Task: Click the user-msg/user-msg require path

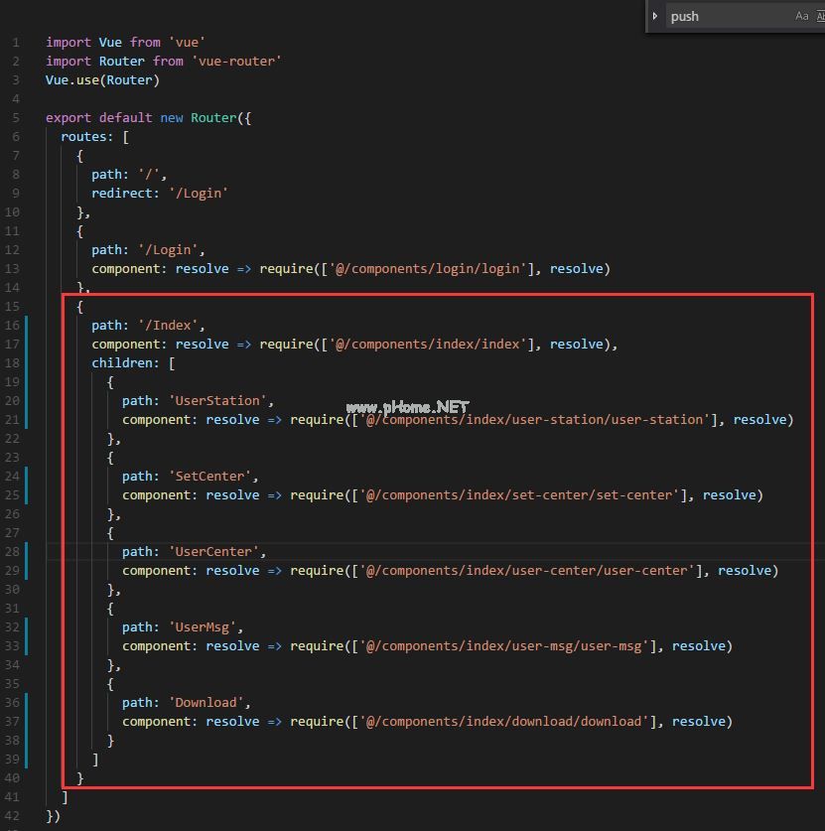Action: [504, 646]
